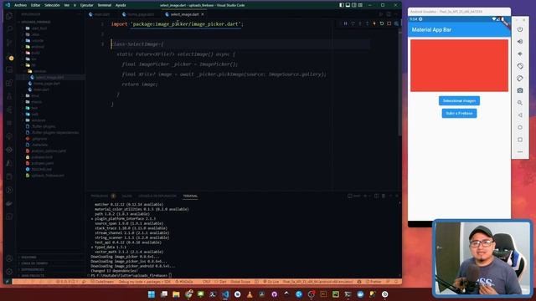Screen dimensions: 536x301
Task: Switch to the home_page.dart editor tab
Action: click(141, 14)
